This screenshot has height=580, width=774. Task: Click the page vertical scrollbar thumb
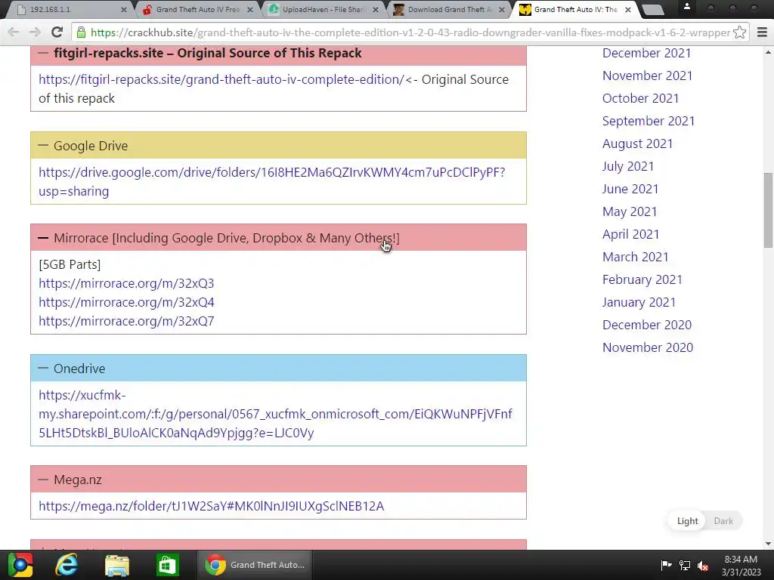(768, 210)
